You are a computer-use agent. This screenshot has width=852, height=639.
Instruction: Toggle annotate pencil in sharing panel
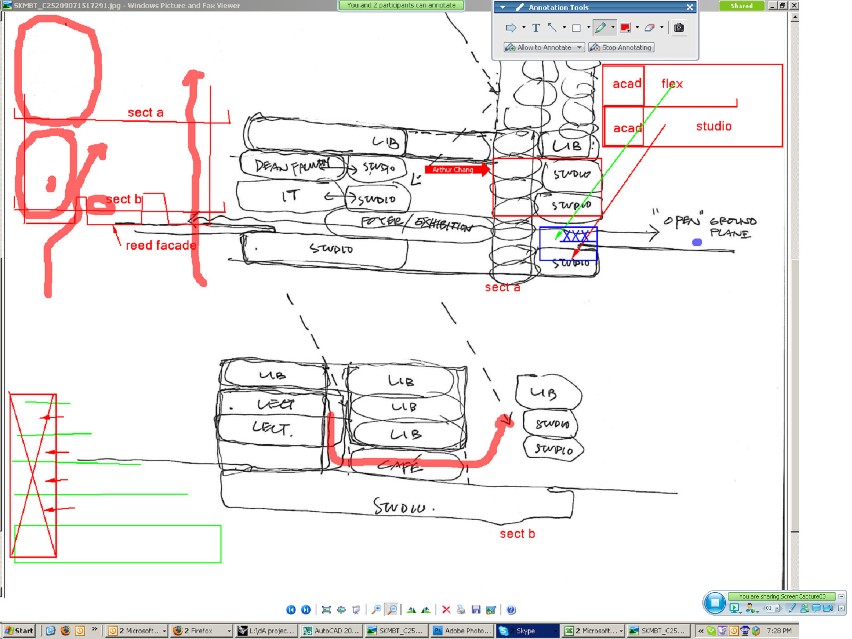click(792, 608)
